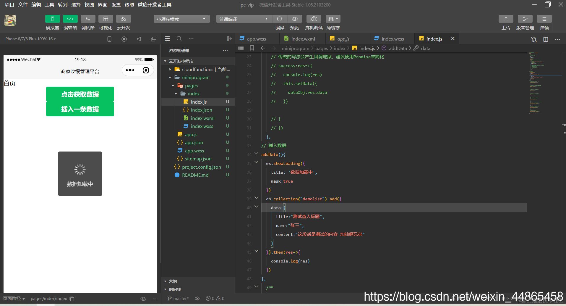Open the compile mode (普通编译) dropdown
Image resolution: width=566 pixels, height=306 pixels.
pos(244,19)
